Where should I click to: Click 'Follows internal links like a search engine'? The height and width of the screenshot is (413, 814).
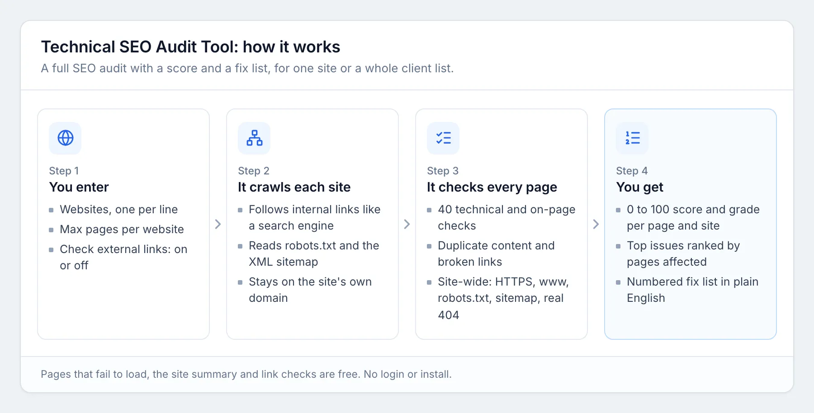pyautogui.click(x=315, y=217)
